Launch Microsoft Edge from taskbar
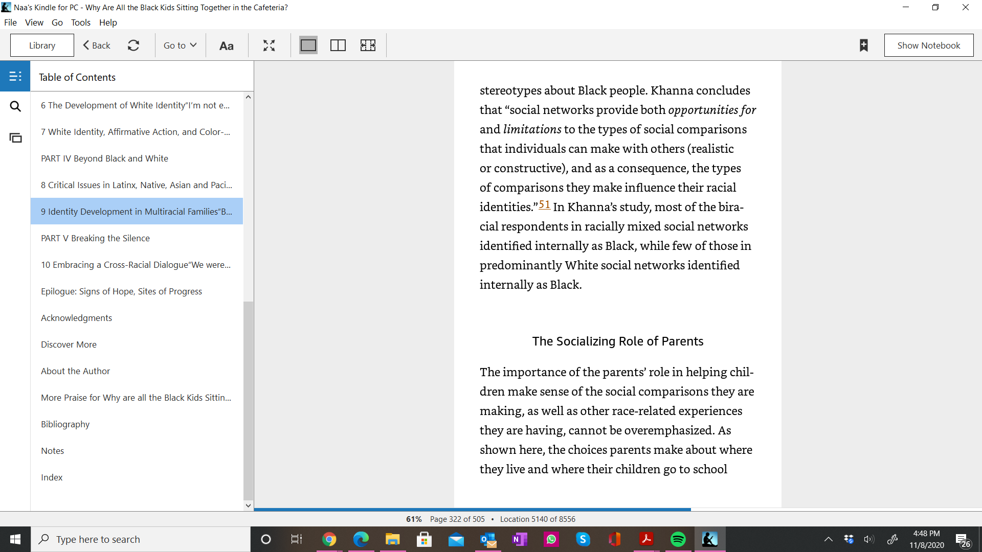 [x=361, y=539]
